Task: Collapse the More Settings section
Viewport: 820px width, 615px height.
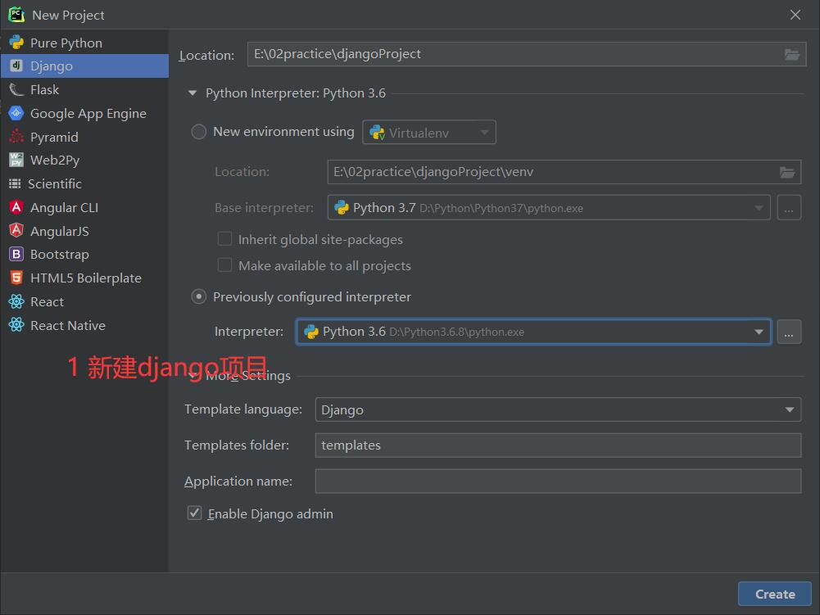Action: tap(194, 376)
